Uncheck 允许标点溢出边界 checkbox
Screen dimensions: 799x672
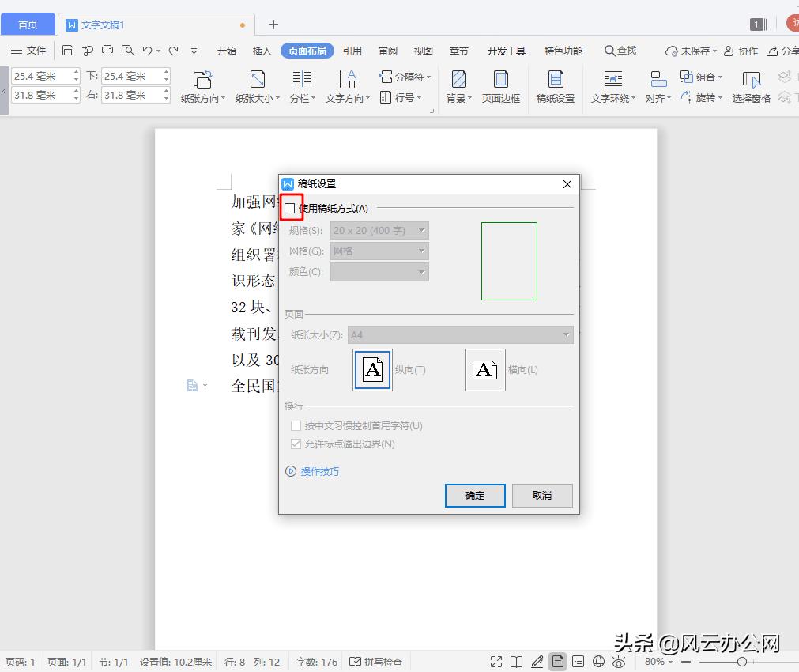[296, 444]
